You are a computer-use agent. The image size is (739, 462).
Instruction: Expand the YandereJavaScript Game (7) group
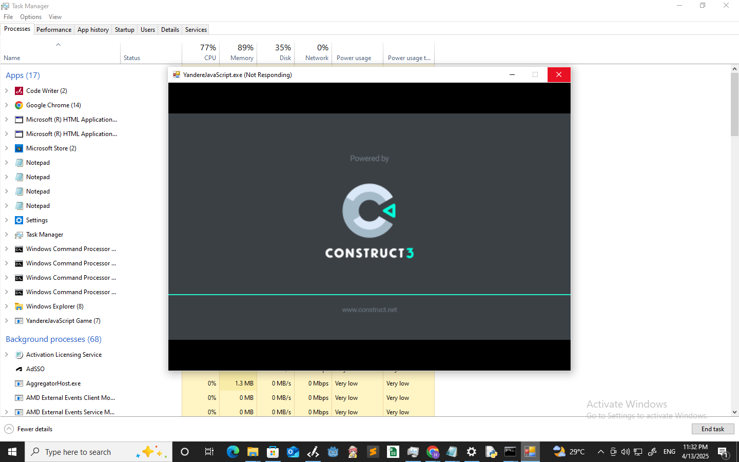[7, 321]
